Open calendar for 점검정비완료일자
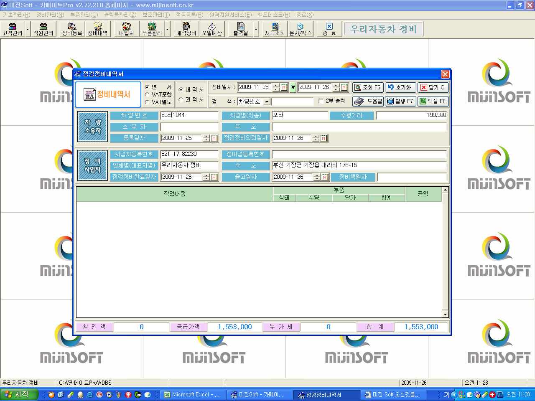This screenshot has width=535, height=401. 214,177
